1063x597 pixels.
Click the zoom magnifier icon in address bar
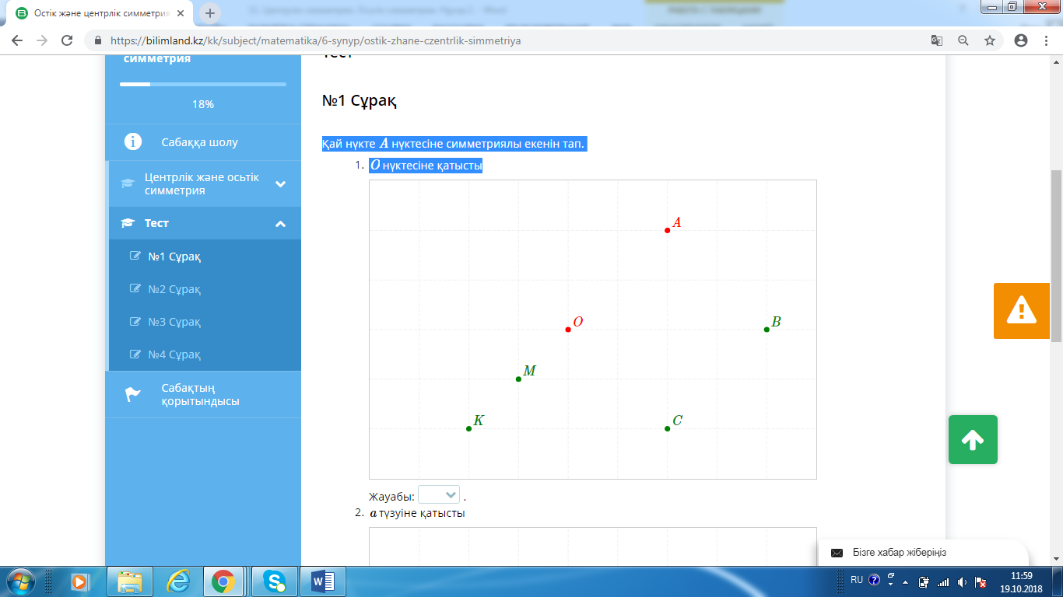tap(963, 40)
